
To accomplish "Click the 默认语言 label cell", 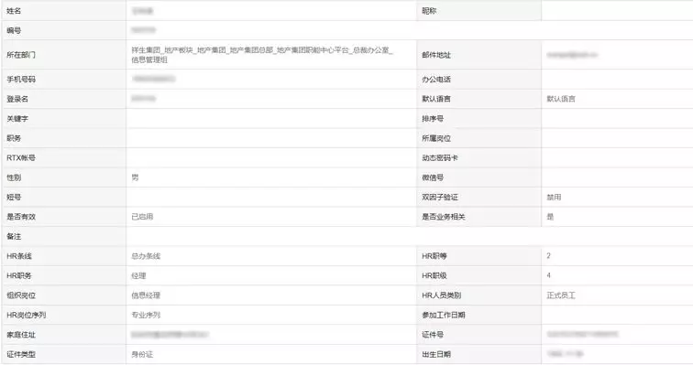I will (x=435, y=99).
